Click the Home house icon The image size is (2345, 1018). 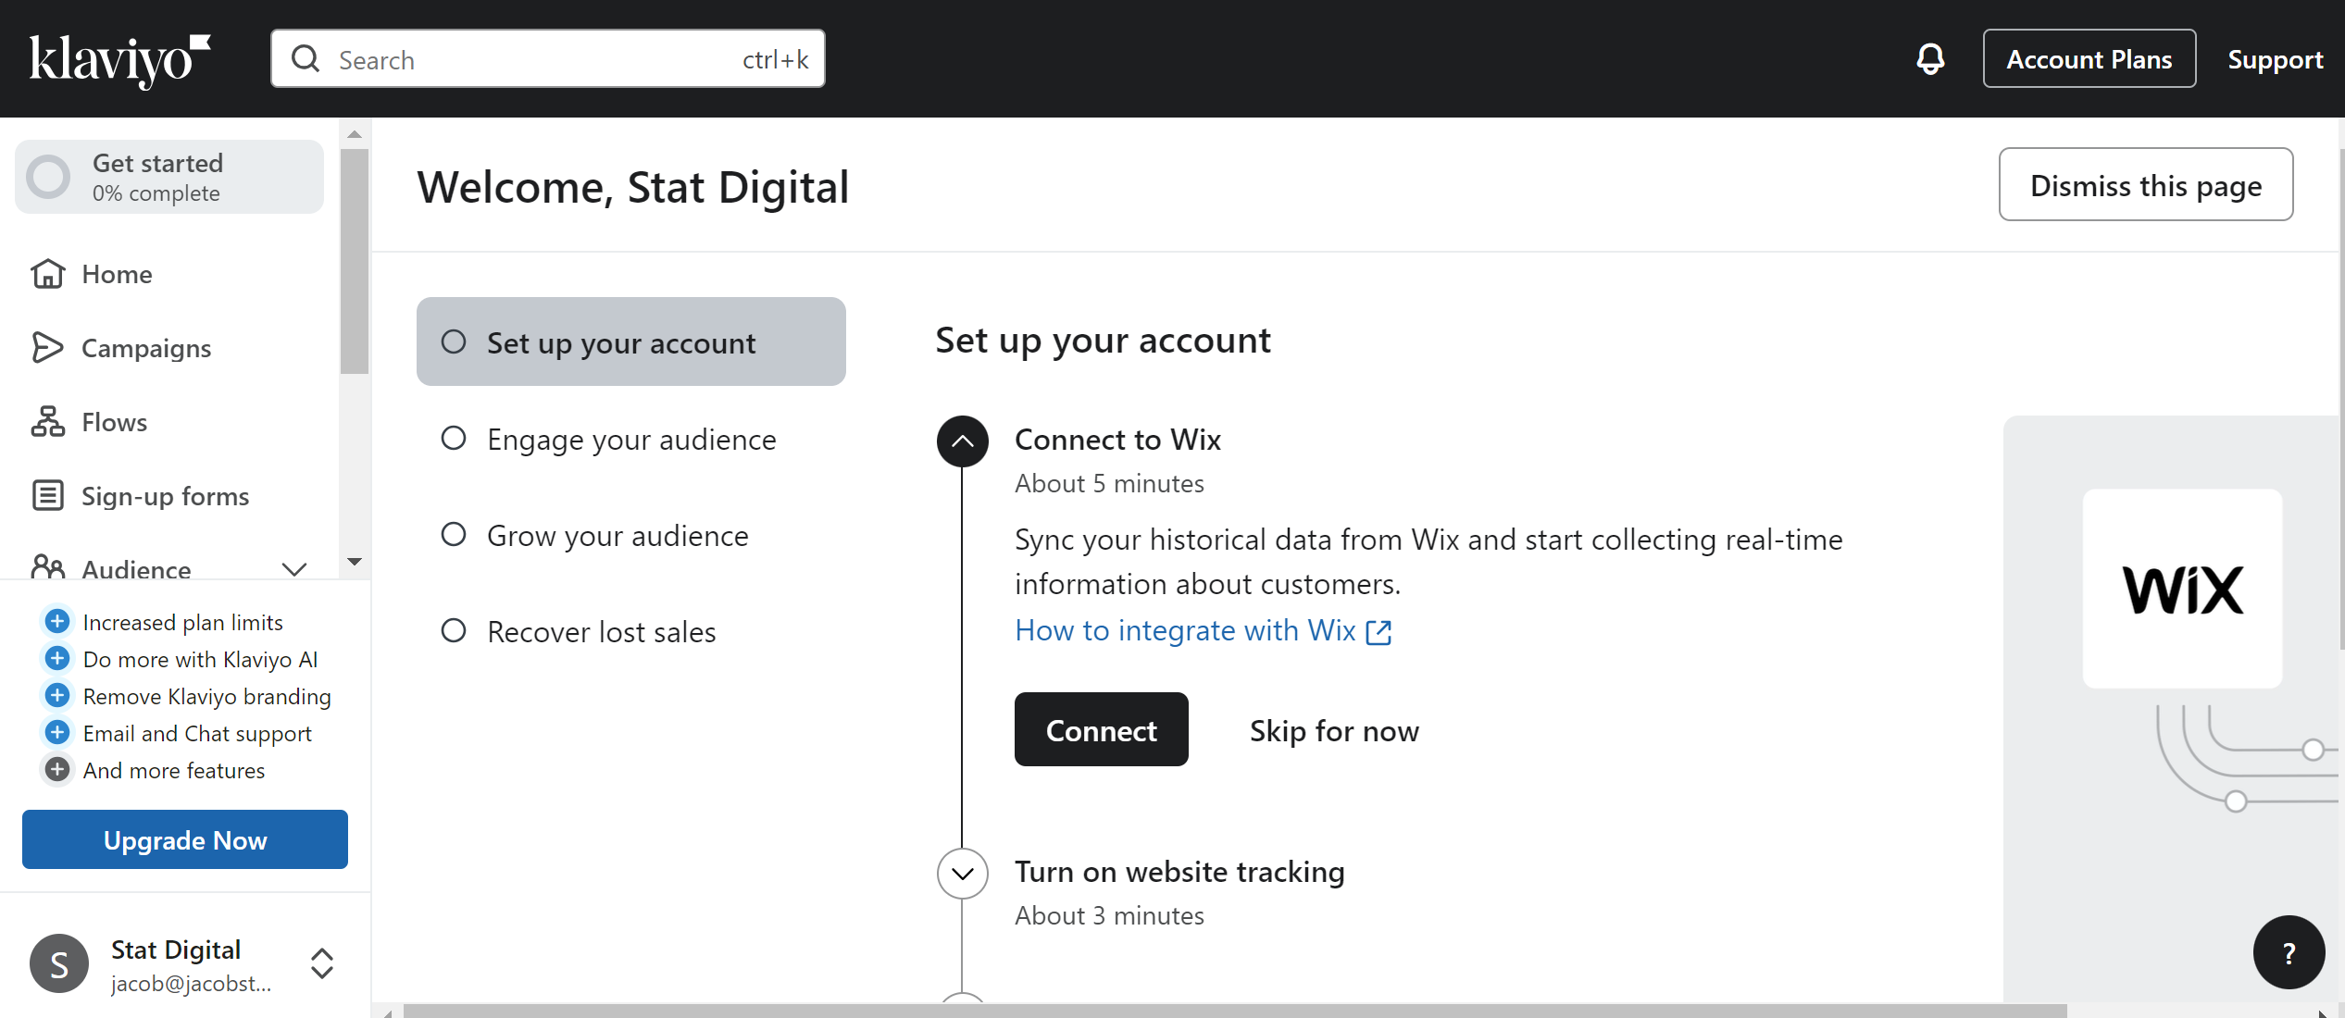[x=47, y=274]
